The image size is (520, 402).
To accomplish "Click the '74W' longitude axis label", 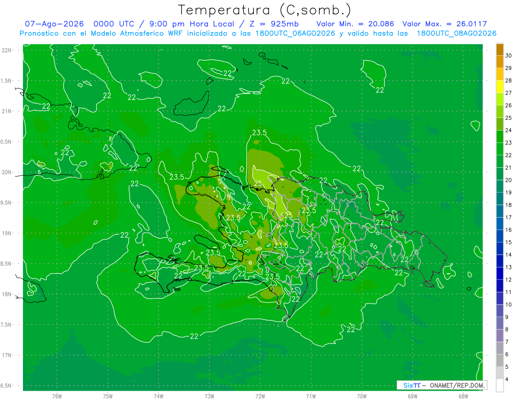I will point(158,396).
